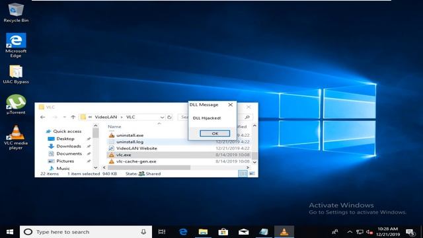Screen dimensions: 423x238
Task: Click the search magnifier icon in Explorer
Action: click(x=247, y=117)
